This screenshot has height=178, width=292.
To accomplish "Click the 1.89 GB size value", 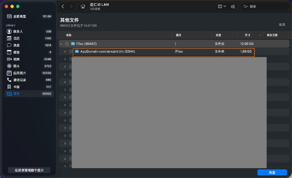I will (246, 51).
